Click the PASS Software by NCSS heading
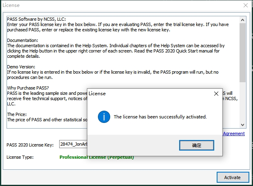253x186 pixels. pyautogui.click(x=36, y=19)
